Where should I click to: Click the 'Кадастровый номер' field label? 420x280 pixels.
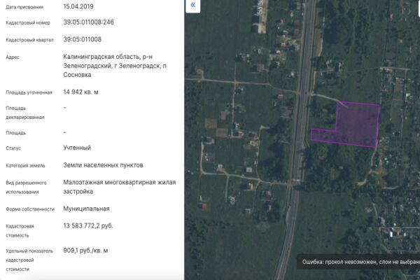28,23
